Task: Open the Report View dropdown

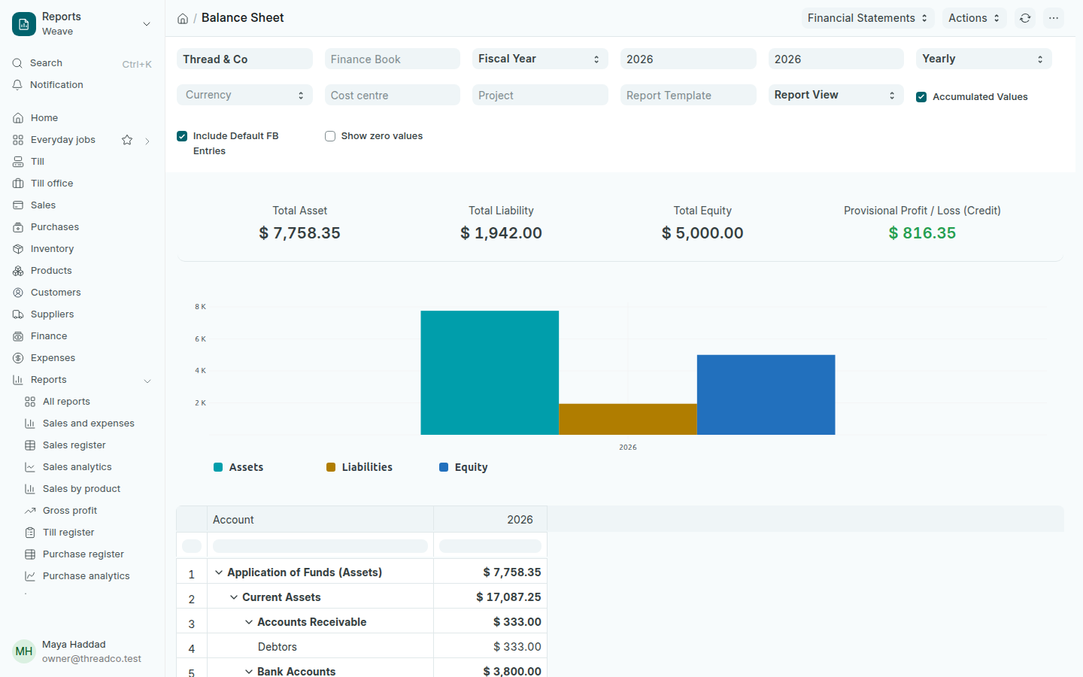Action: 836,95
